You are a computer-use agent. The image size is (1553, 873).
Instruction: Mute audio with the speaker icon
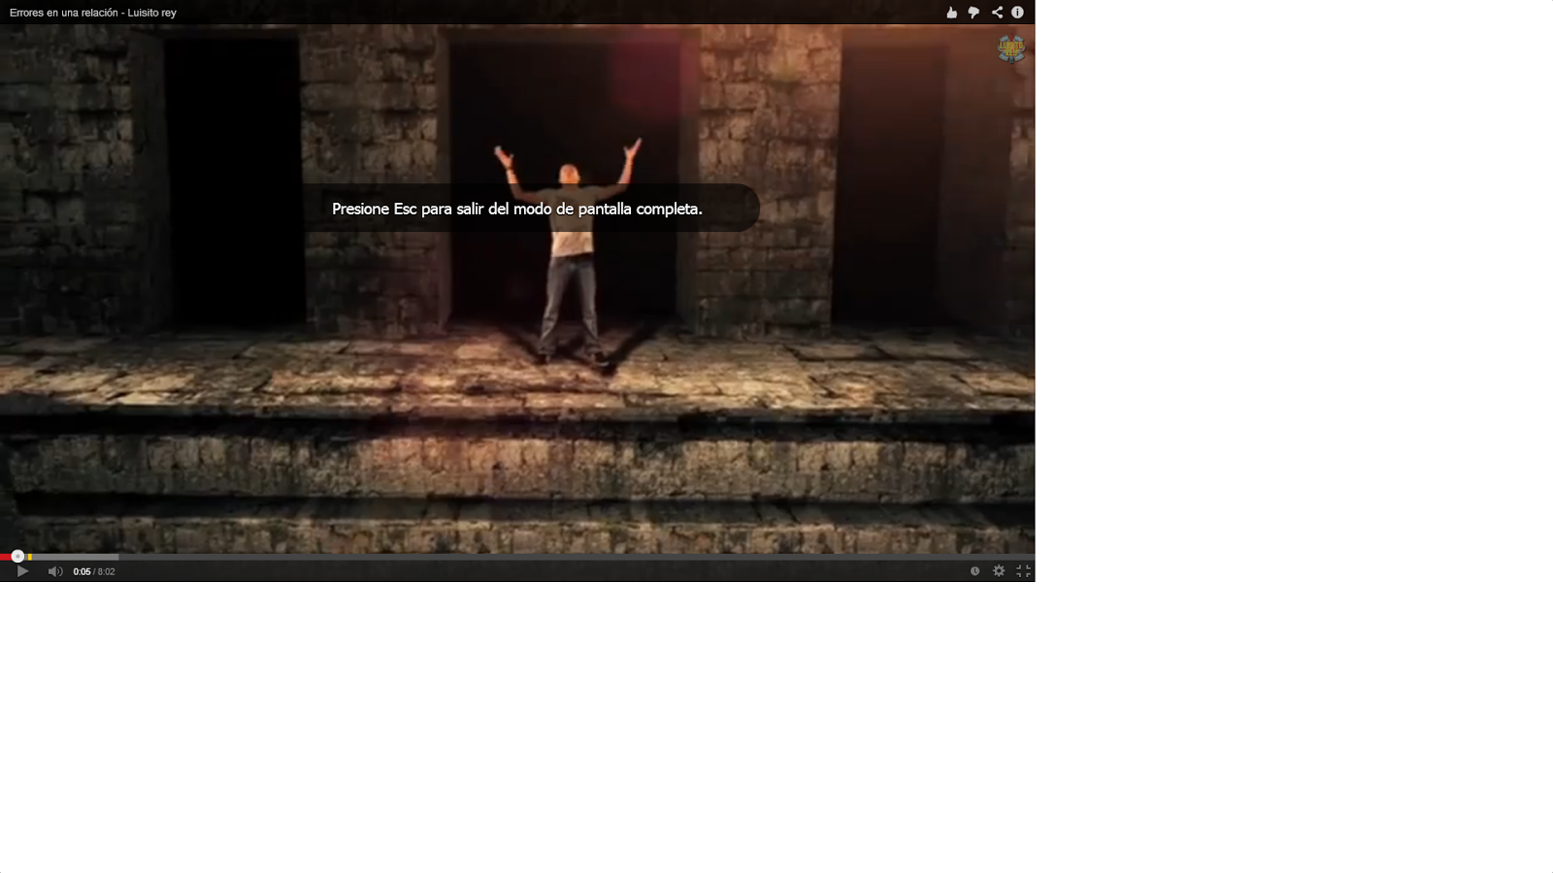point(55,571)
